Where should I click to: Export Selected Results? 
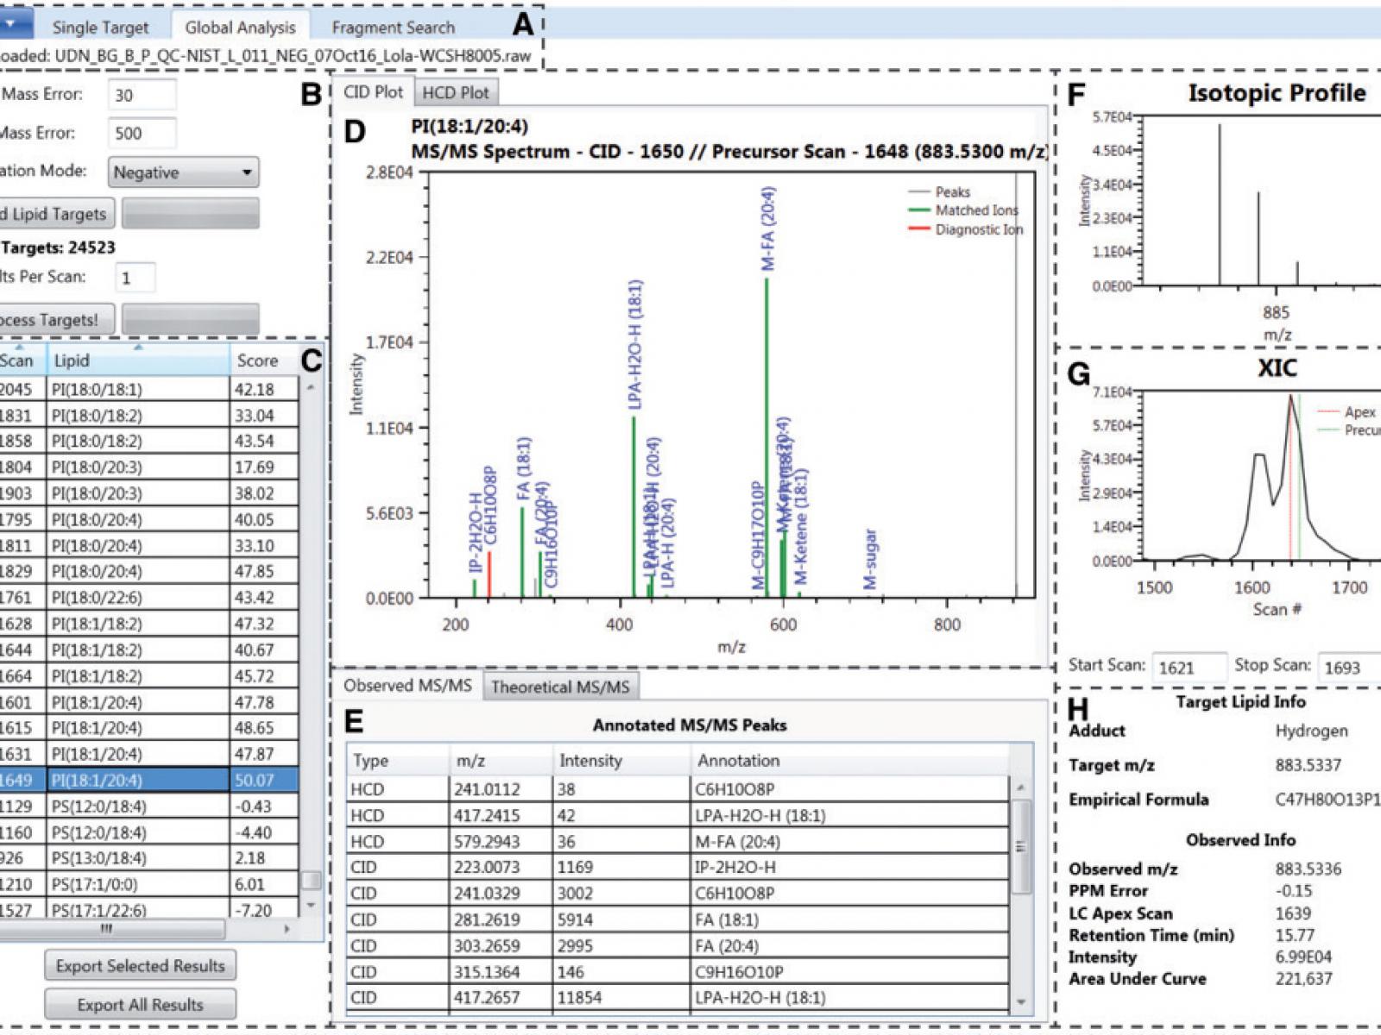(140, 966)
